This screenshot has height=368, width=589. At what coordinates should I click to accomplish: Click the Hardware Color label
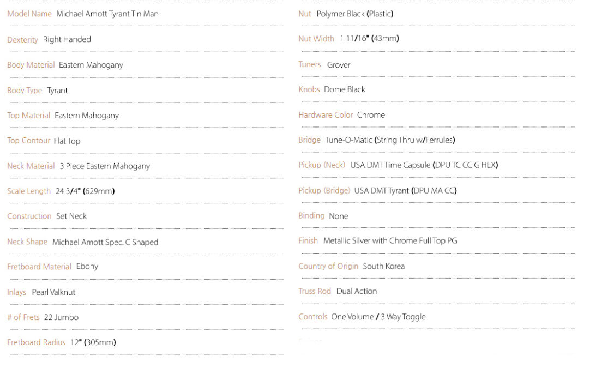[326, 115]
